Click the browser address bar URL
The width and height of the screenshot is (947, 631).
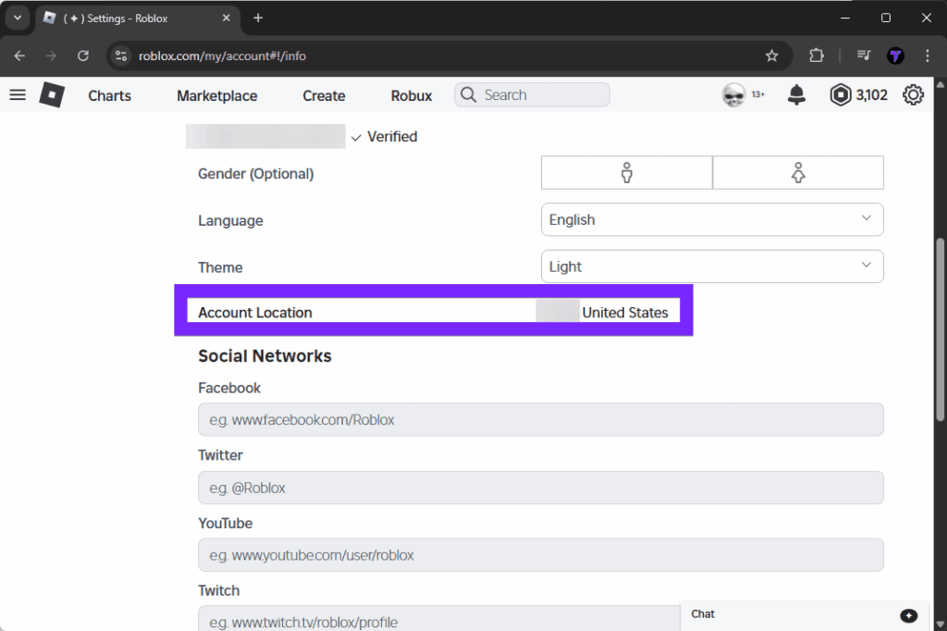point(222,56)
